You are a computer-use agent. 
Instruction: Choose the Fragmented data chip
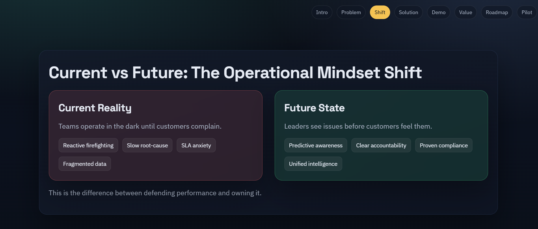85,164
